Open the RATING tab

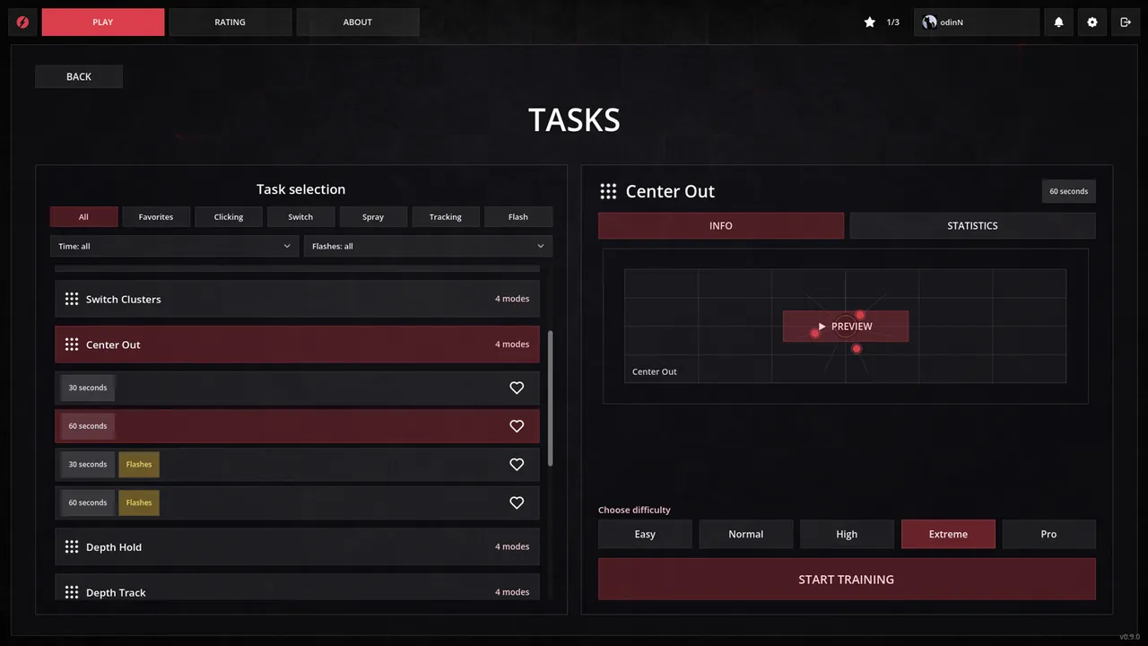click(x=230, y=22)
